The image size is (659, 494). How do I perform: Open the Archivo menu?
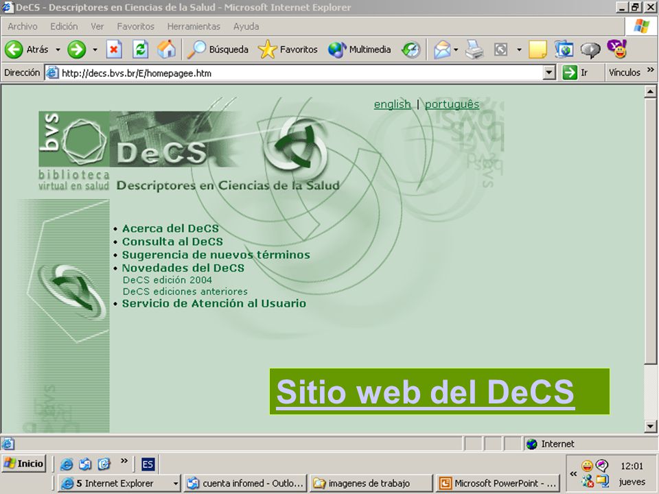click(x=22, y=27)
